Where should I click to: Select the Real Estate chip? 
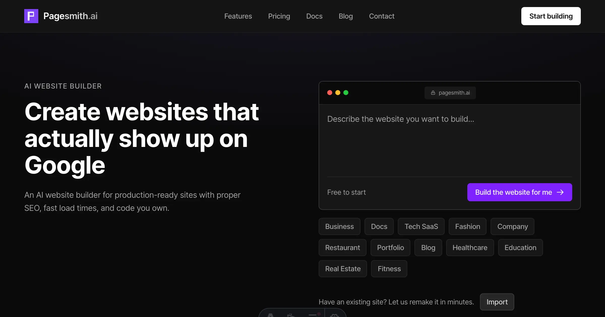click(x=343, y=269)
